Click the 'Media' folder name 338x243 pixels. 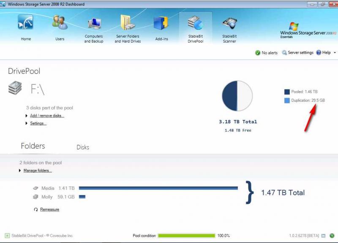coord(48,188)
